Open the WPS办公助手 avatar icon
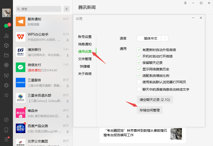213x146 pixels. [x=21, y=37]
